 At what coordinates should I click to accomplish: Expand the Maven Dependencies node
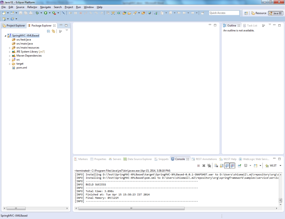(10, 56)
